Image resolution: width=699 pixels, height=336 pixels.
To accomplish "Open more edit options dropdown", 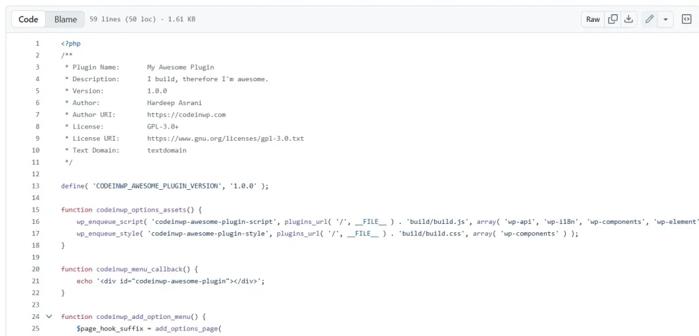I will click(x=666, y=19).
